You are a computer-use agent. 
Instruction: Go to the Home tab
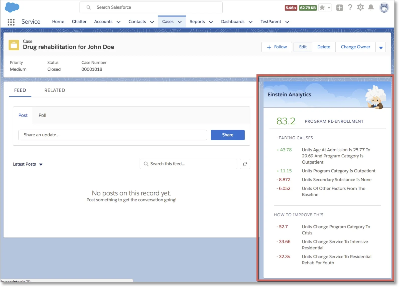pyautogui.click(x=58, y=22)
